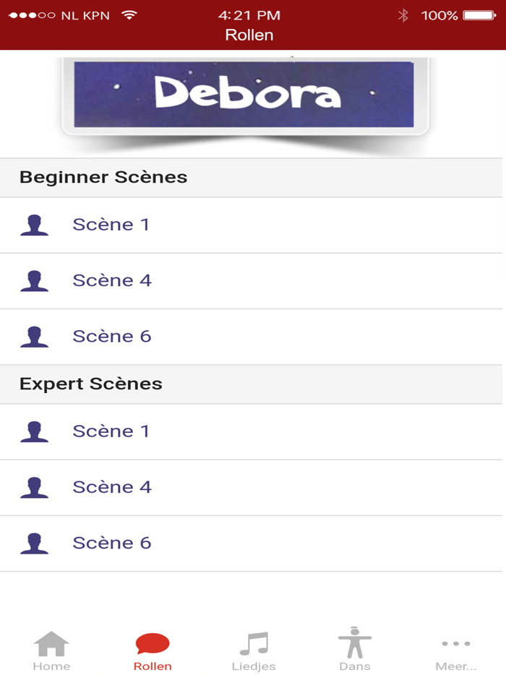The width and height of the screenshot is (506, 675).
Task: Tap the Rollen title in header
Action: (249, 35)
